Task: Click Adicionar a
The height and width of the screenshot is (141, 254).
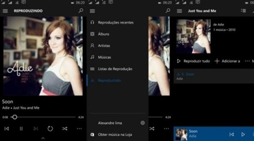Action: (x=227, y=61)
